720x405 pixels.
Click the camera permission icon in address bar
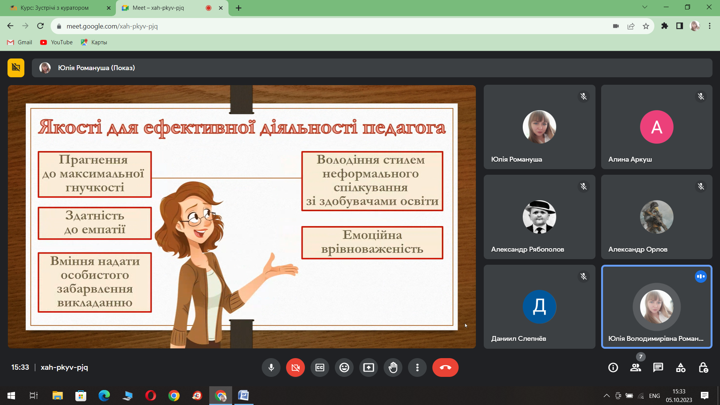616,26
